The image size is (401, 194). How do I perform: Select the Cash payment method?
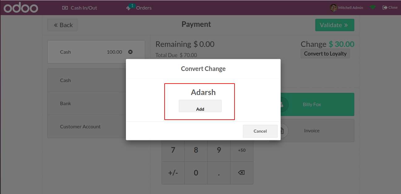pos(87,80)
